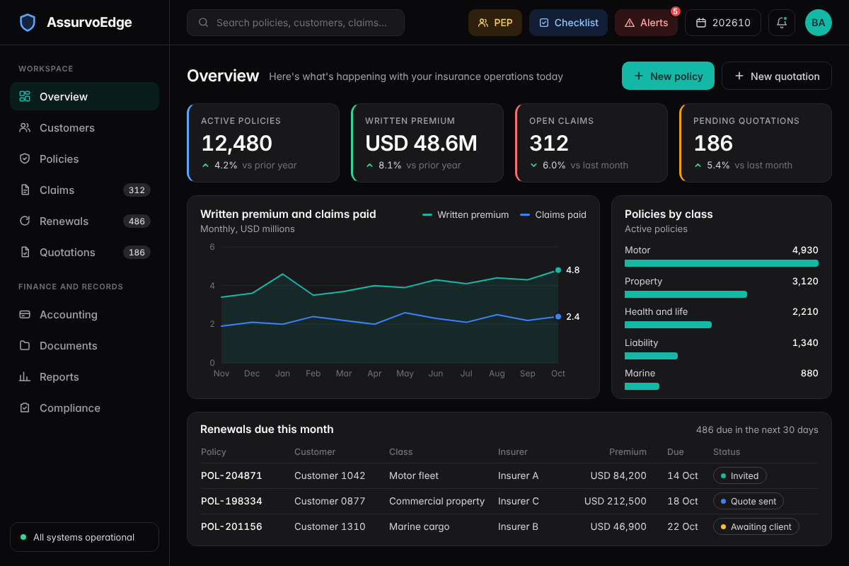Click the 2.4 chart endpoint marker
Viewport: 849px width, 566px height.
(558, 316)
